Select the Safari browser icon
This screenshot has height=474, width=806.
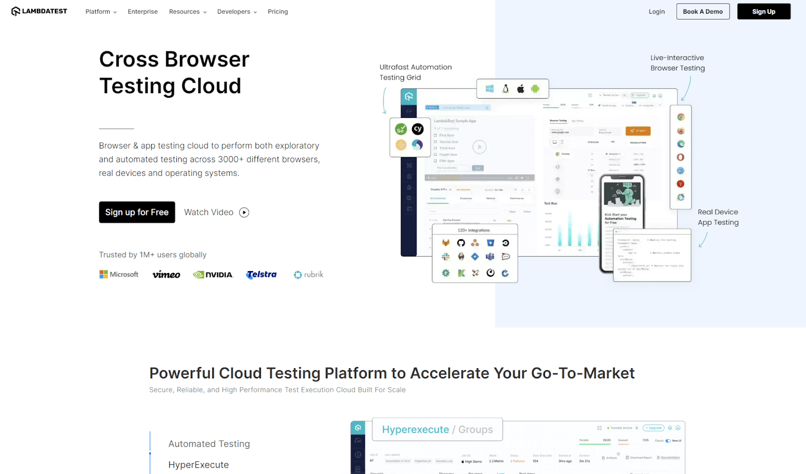pos(681,170)
